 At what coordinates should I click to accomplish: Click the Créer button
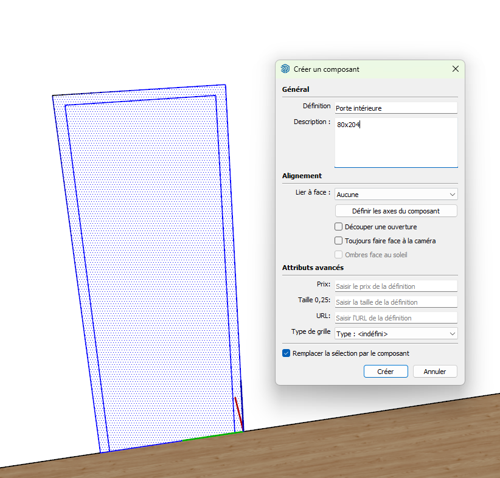386,372
